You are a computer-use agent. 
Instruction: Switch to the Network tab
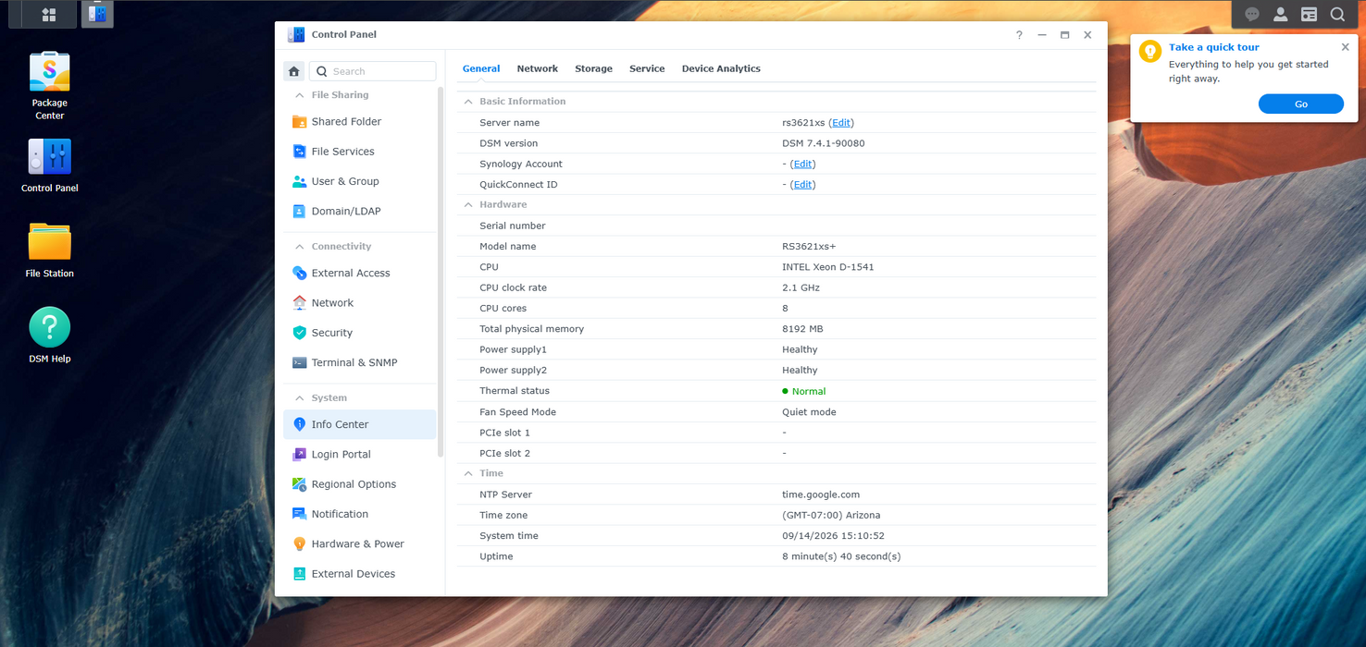537,68
